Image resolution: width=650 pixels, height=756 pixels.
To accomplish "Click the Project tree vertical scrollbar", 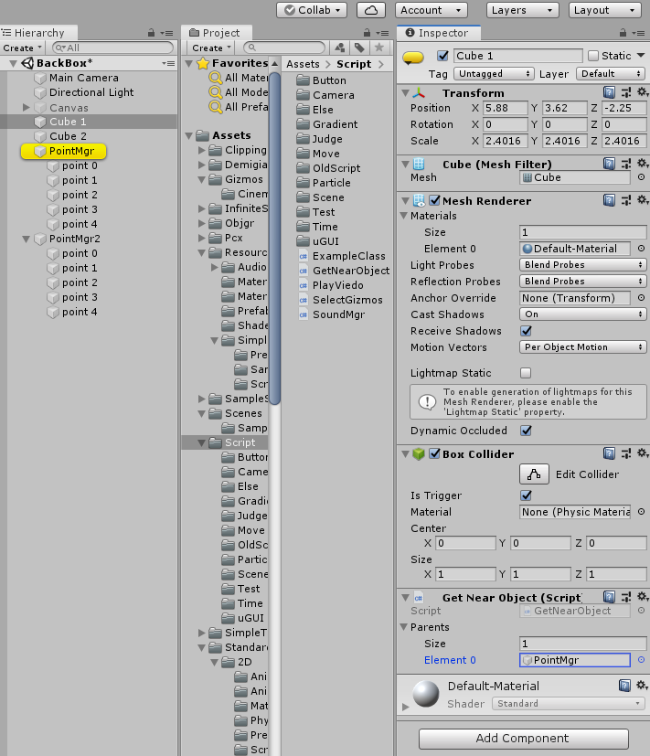I will coord(274,239).
